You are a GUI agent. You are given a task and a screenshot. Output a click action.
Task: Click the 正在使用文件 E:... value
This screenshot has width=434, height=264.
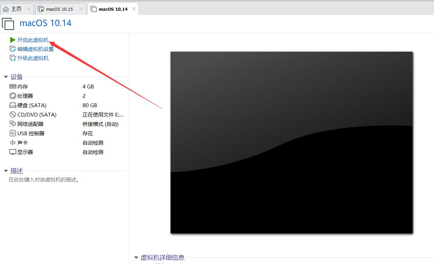(103, 114)
